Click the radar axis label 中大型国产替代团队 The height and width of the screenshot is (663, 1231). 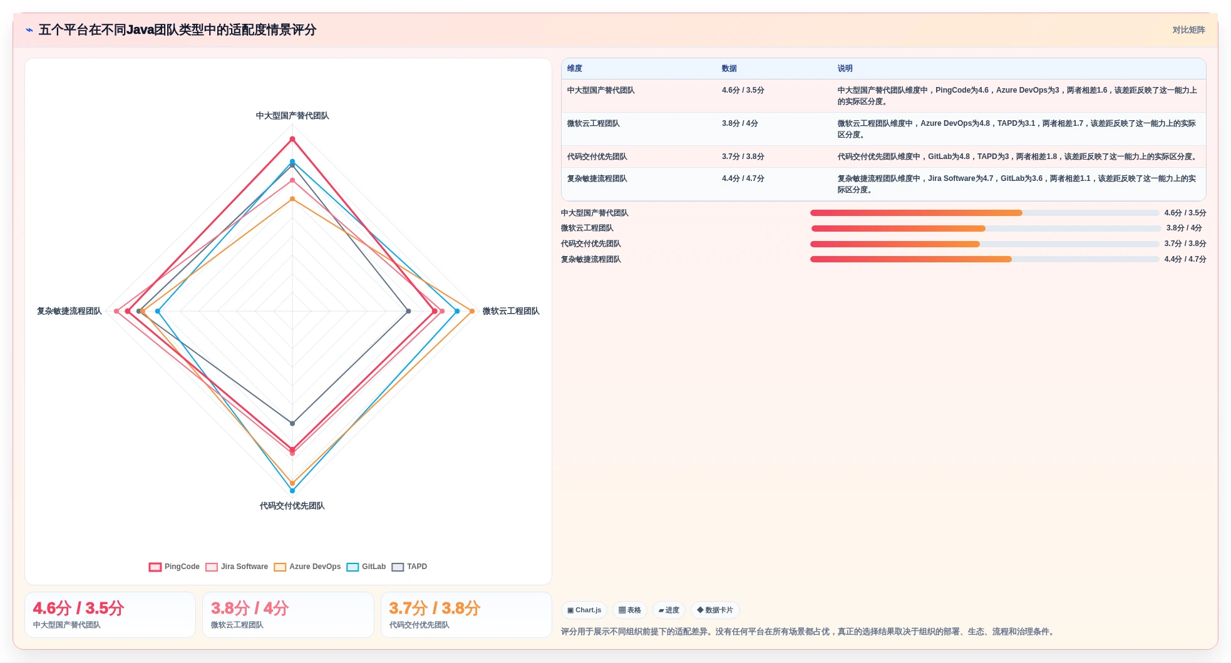[x=292, y=116]
